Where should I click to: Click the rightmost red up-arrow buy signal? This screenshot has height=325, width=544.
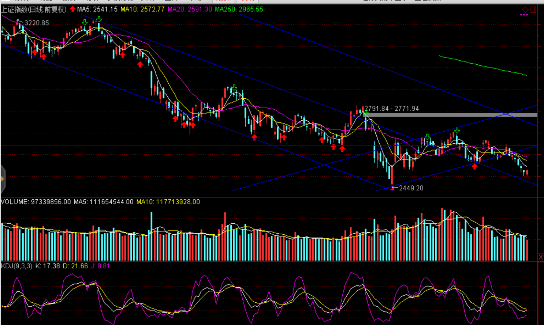pyautogui.click(x=474, y=166)
